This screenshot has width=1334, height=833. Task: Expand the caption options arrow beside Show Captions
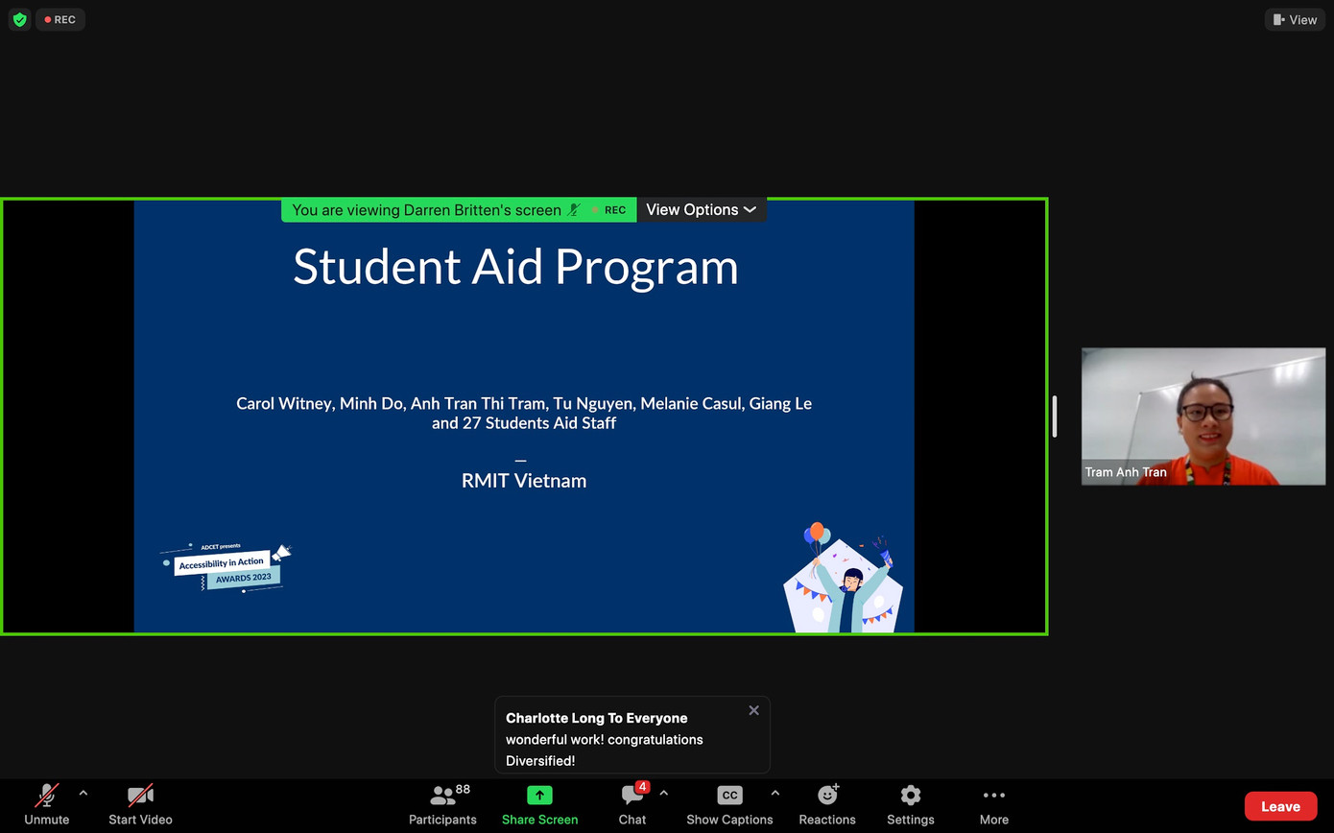point(775,794)
